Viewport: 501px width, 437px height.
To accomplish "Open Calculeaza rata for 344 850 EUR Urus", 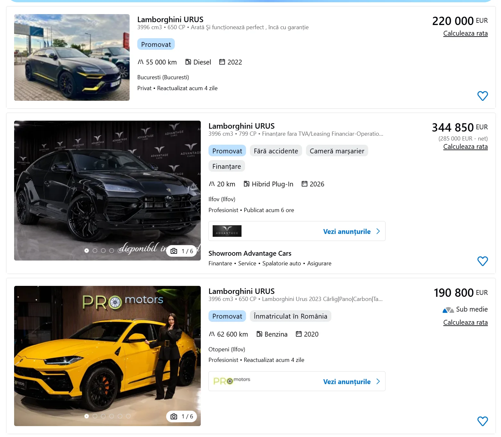I will point(465,147).
